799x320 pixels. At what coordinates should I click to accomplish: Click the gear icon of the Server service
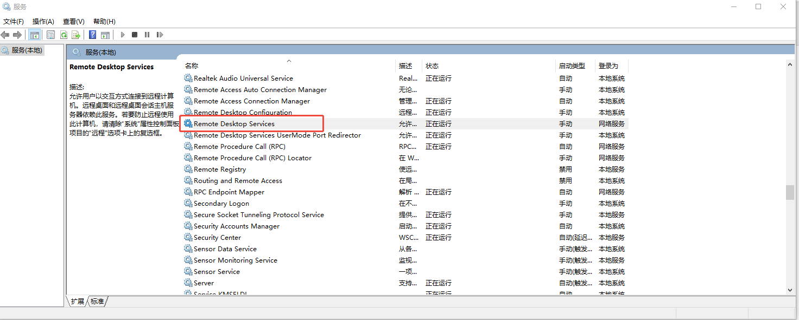coord(188,283)
